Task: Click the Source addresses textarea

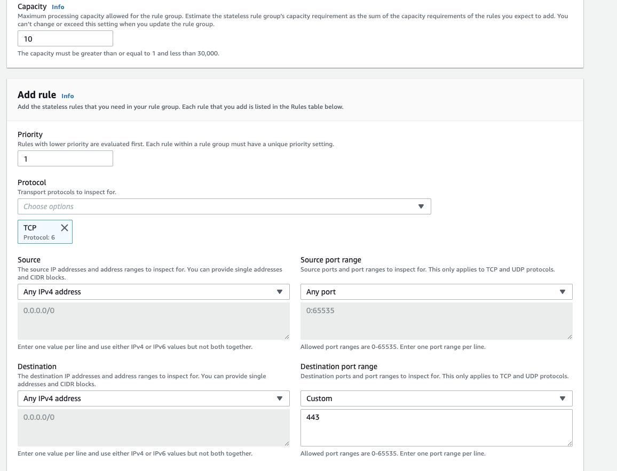Action: (x=153, y=321)
